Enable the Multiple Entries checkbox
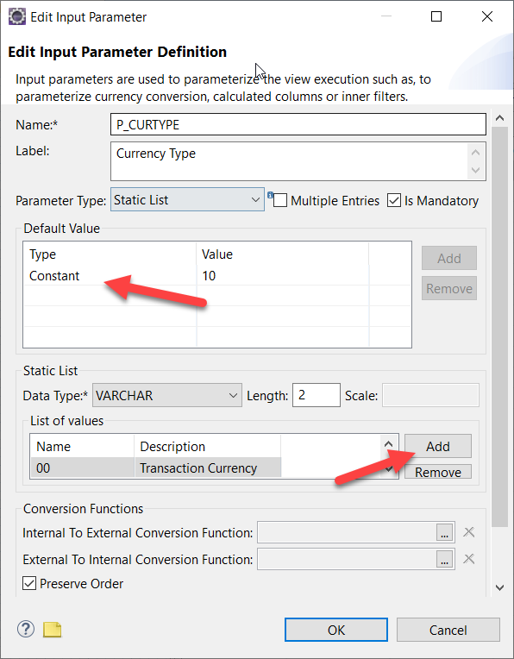This screenshot has width=514, height=659. click(x=280, y=201)
